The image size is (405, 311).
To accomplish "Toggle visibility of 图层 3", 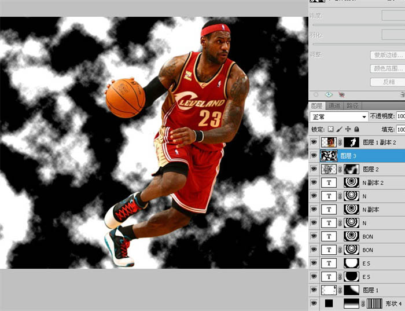I will tap(314, 155).
